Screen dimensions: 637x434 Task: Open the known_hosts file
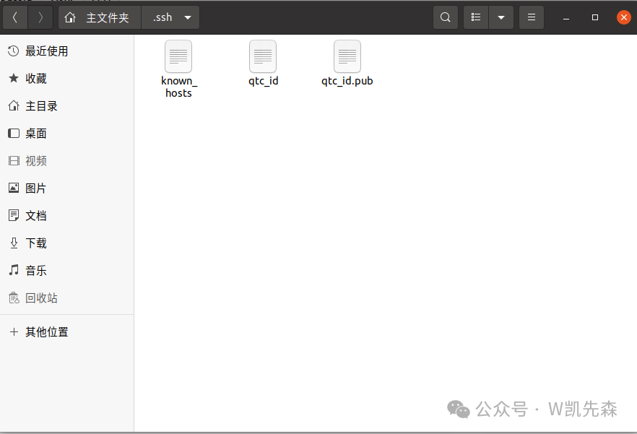click(x=178, y=56)
